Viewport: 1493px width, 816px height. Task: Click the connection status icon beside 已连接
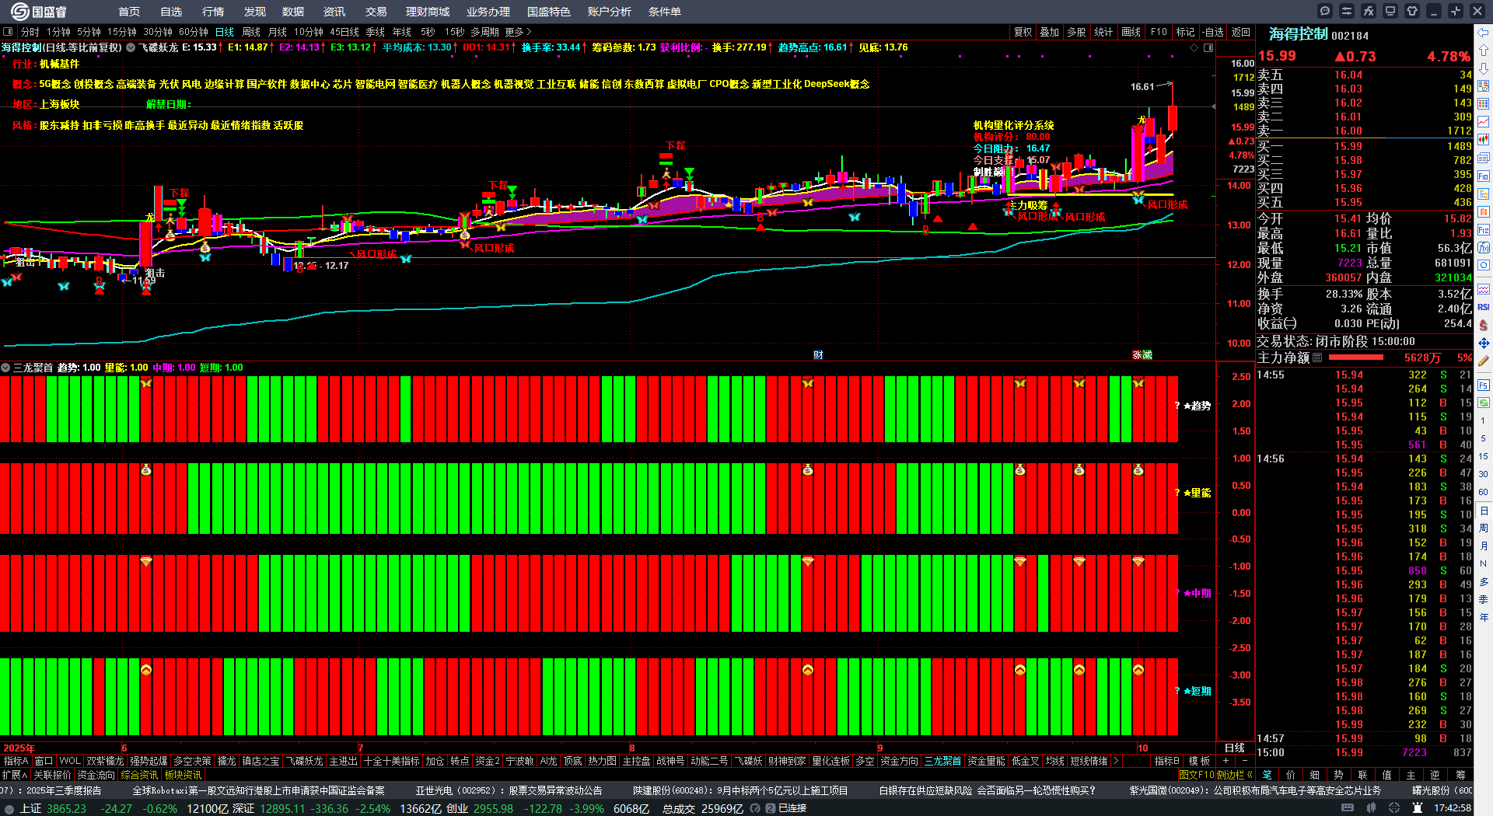click(x=770, y=808)
